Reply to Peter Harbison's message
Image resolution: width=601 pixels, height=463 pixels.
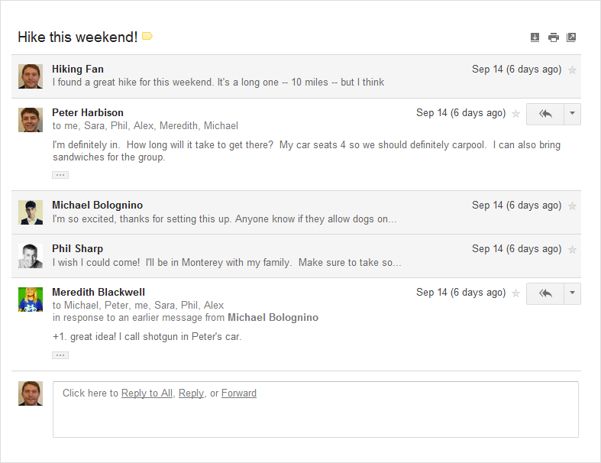[x=545, y=114]
